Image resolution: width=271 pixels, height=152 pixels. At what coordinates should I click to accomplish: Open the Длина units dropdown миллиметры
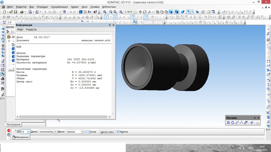click(56, 132)
